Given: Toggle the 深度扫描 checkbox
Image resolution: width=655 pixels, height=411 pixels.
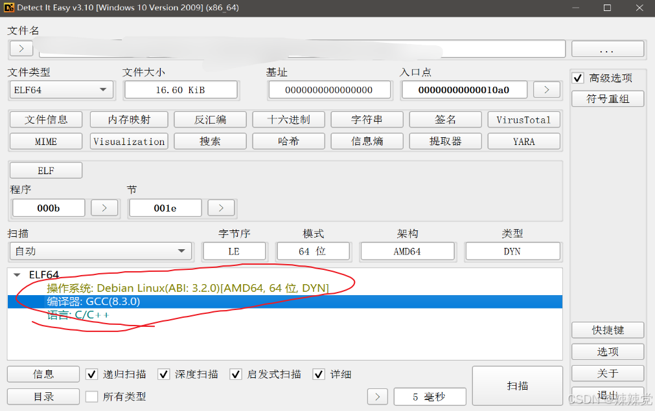Looking at the screenshot, I should (163, 374).
